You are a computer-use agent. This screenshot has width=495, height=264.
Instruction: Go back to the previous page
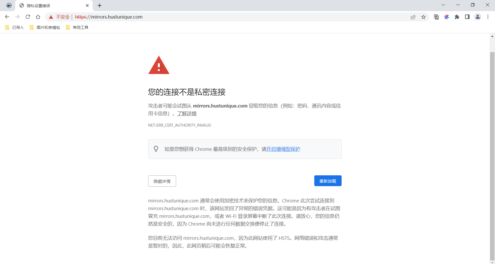pos(7,17)
